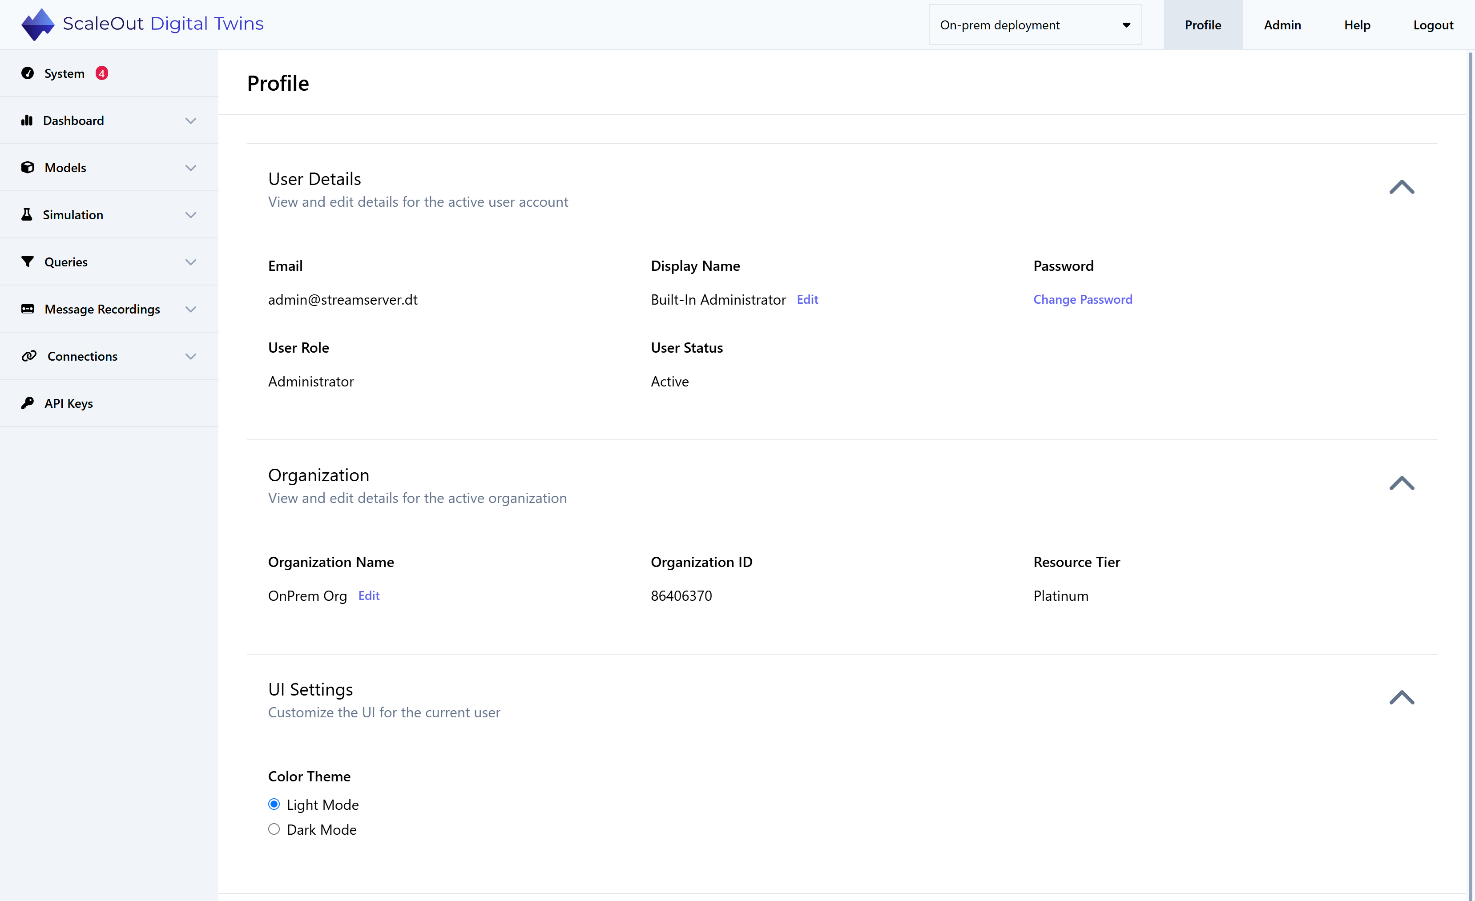Click the User Status value Active
The height and width of the screenshot is (901, 1475).
coord(670,382)
